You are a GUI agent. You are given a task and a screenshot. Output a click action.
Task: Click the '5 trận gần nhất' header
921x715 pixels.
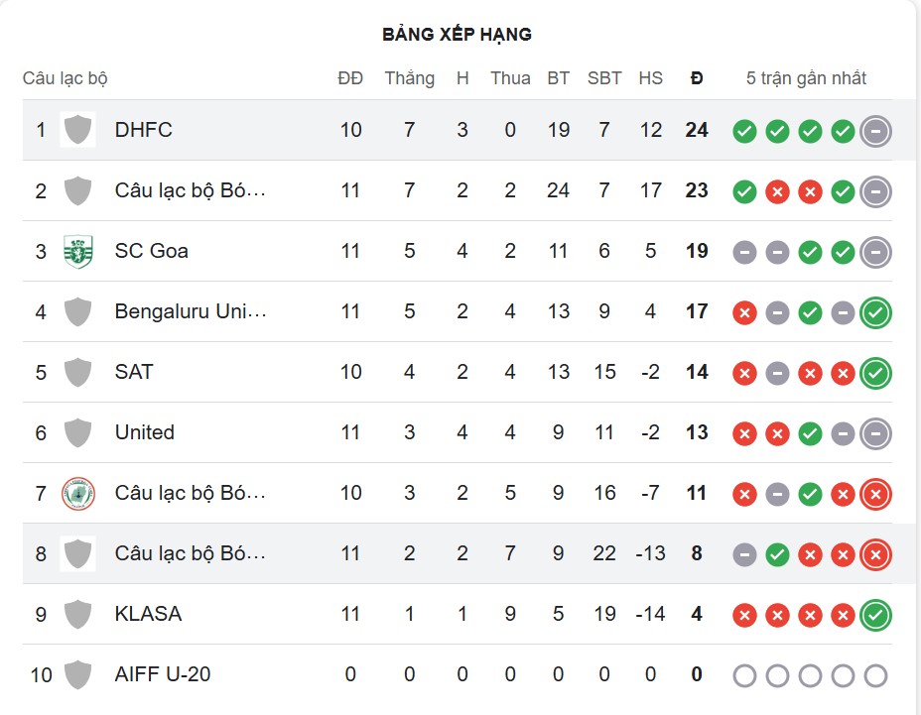(x=806, y=78)
